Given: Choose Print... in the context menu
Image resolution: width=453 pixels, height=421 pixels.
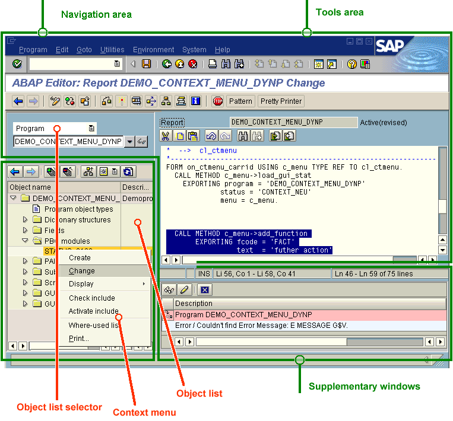Looking at the screenshot, I should point(105,339).
